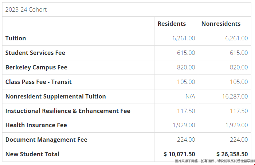Click Instuctional Resilience & Enhancement Fee label
The width and height of the screenshot is (255, 165).
click(x=68, y=111)
